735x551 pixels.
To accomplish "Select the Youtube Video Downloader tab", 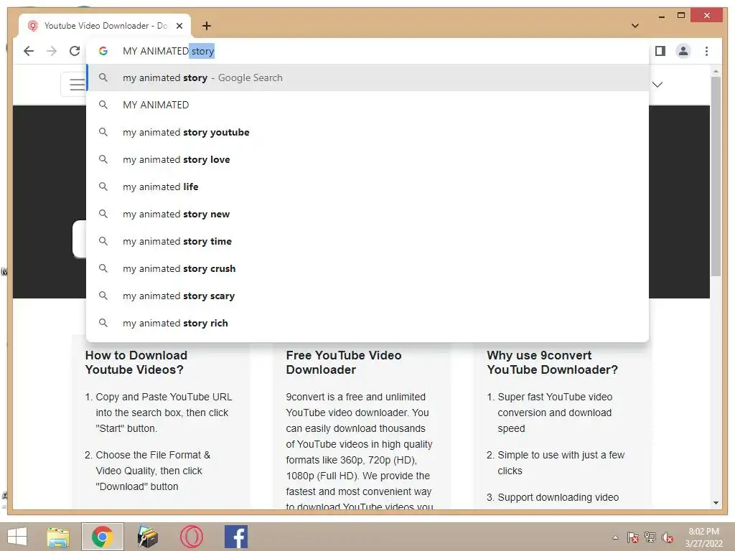I will [105, 26].
